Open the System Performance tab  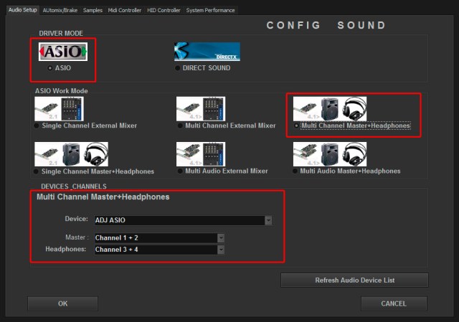209,10
